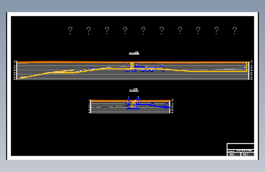Image resolution: width=265 pixels, height=172 pixels.
Task: Click the small blue mark beside I-I section
Action: pyautogui.click(x=198, y=96)
